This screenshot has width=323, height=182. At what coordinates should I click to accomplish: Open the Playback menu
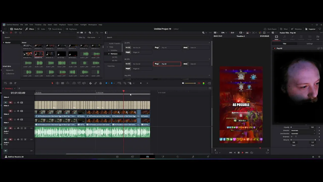pos(62,25)
